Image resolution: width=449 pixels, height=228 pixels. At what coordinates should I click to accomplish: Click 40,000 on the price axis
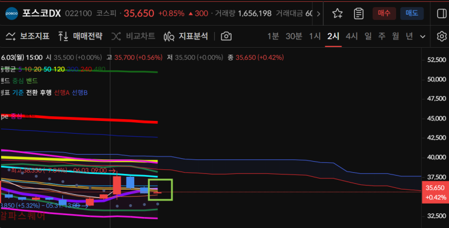pyautogui.click(x=436, y=157)
